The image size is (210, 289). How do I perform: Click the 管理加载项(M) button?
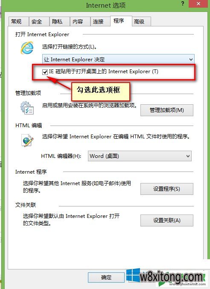tap(167, 110)
